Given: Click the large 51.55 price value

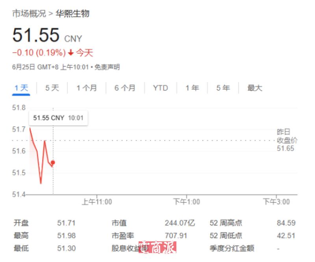Looking at the screenshot, I should click(36, 35).
